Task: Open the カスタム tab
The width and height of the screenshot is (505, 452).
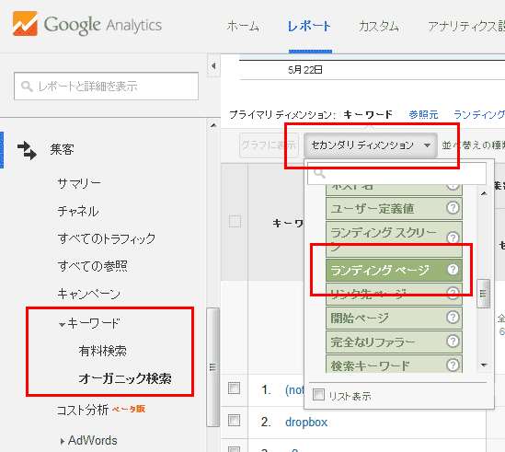Action: click(x=379, y=26)
